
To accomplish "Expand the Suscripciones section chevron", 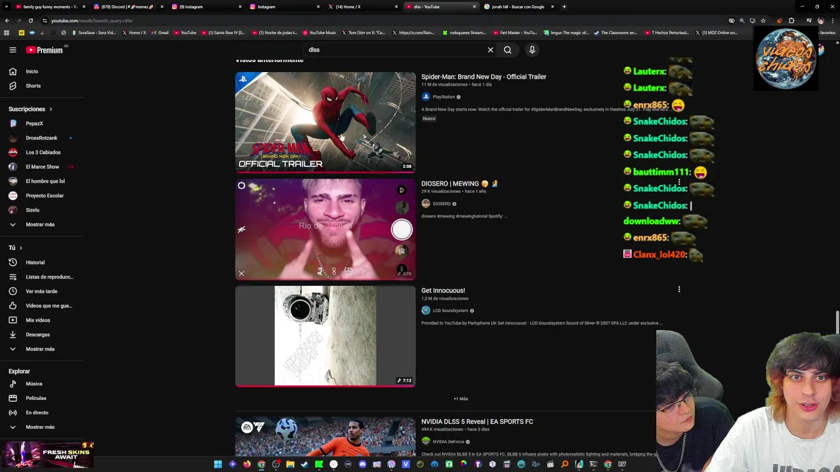I will (51, 109).
